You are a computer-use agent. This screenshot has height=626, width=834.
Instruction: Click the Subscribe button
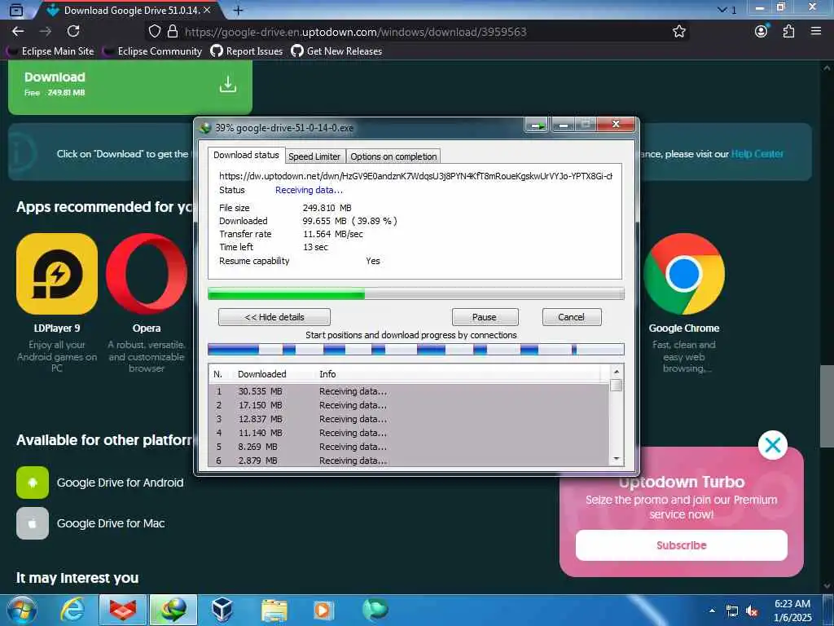coord(682,545)
